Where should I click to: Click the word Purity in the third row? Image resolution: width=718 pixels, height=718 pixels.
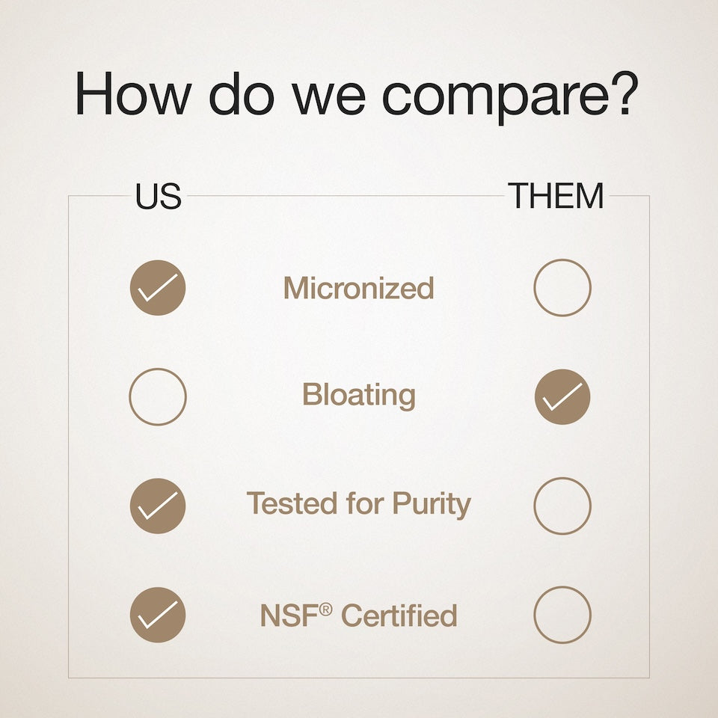click(434, 506)
